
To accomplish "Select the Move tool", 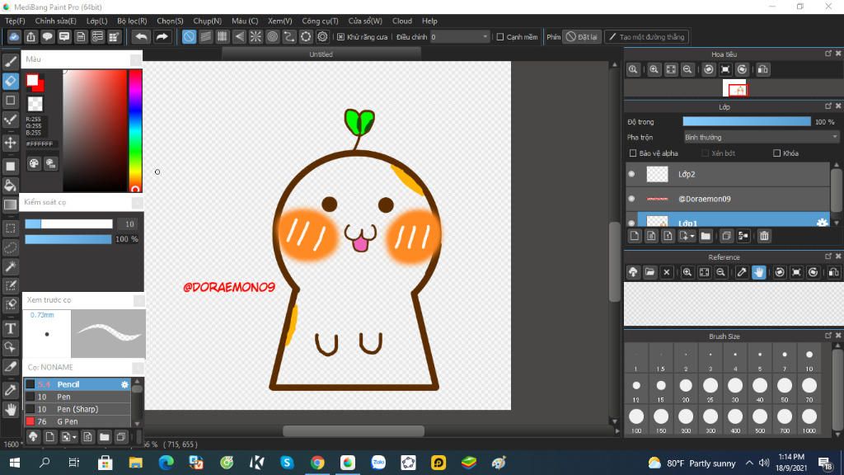I will (10, 143).
